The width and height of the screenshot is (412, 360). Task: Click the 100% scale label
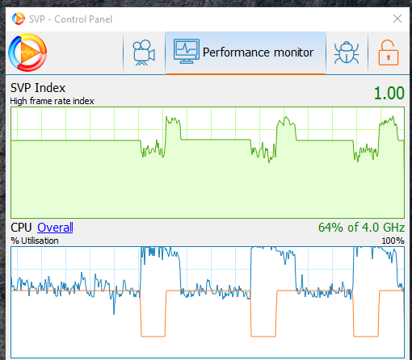[393, 241]
